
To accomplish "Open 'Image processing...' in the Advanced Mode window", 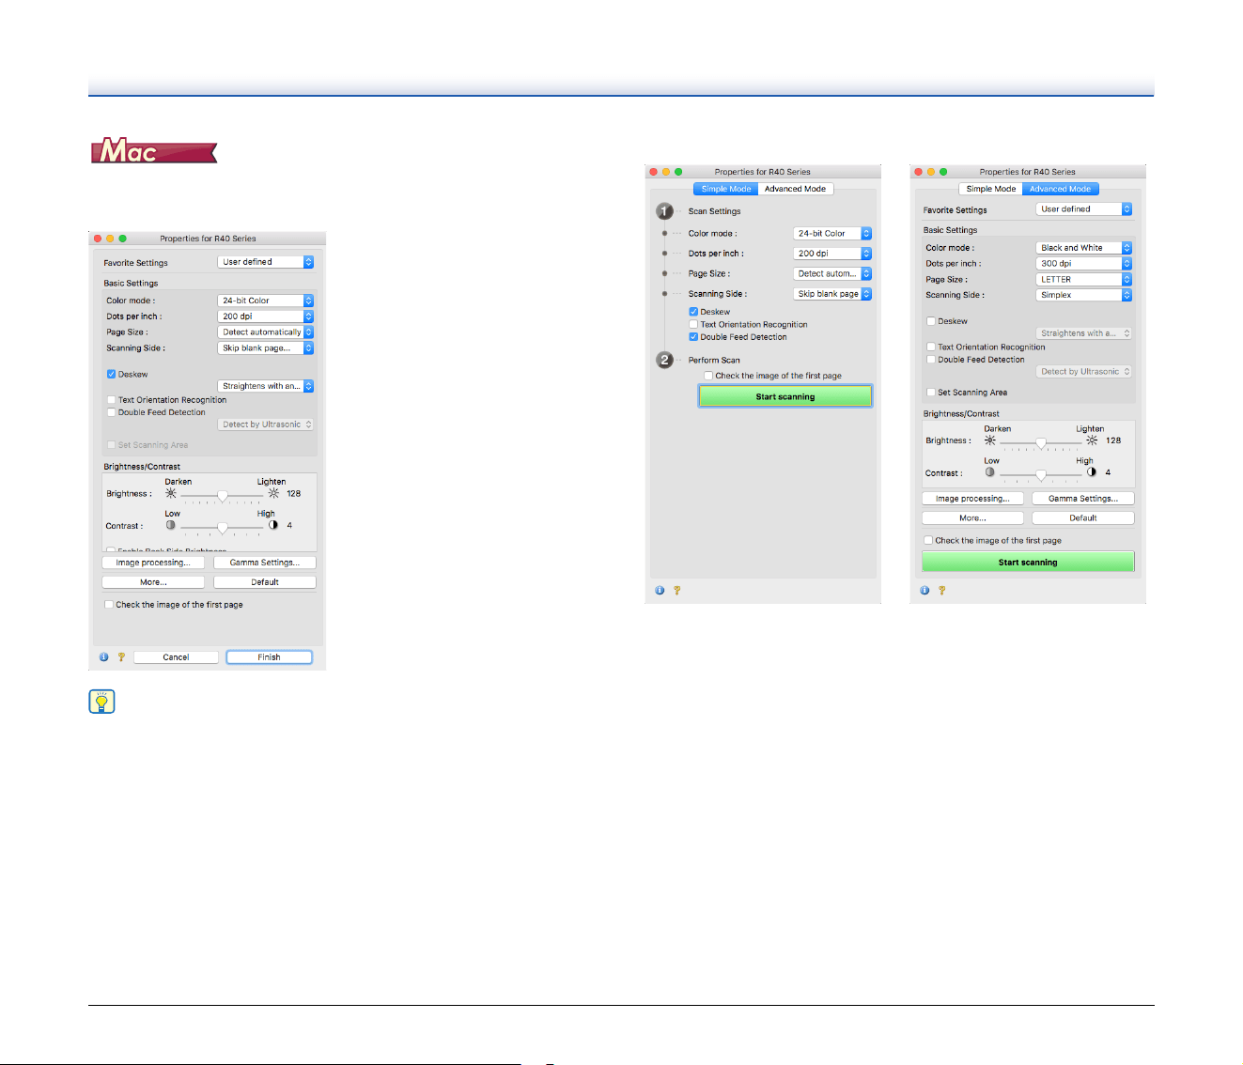I will pos(972,499).
